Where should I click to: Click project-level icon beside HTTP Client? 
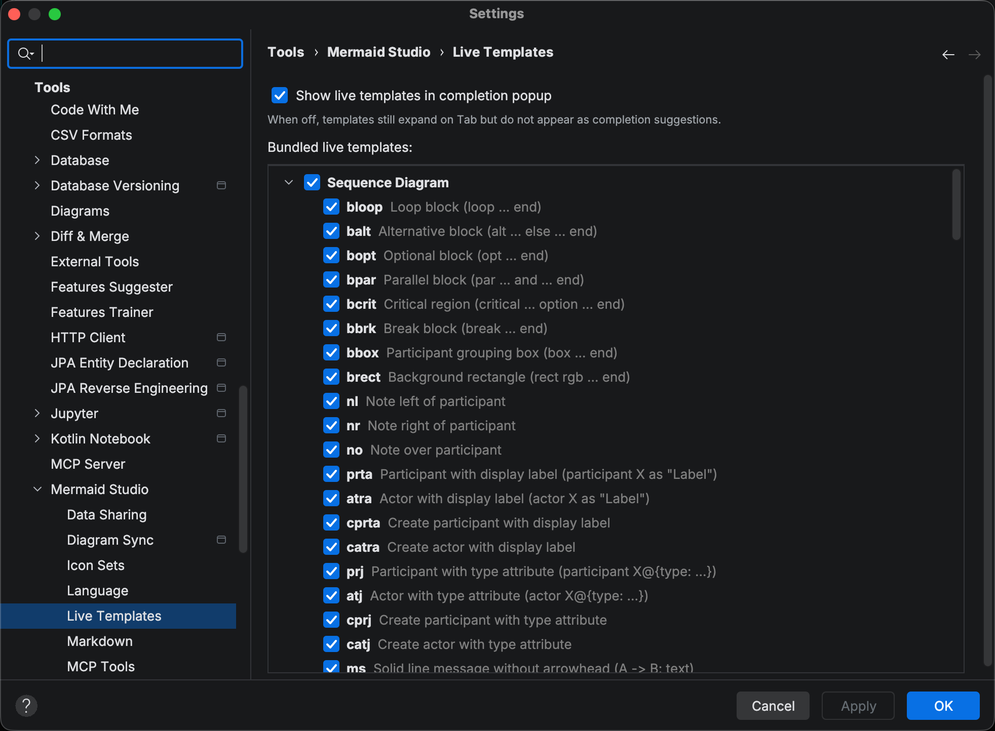[221, 337]
